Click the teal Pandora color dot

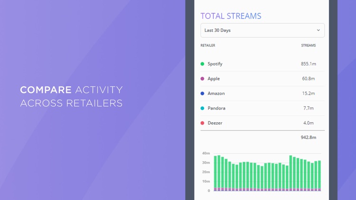(x=202, y=108)
